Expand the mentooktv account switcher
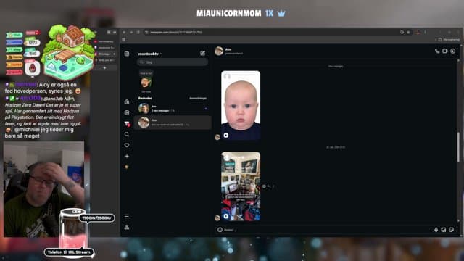Viewport: 464px width, 261px height. point(150,54)
